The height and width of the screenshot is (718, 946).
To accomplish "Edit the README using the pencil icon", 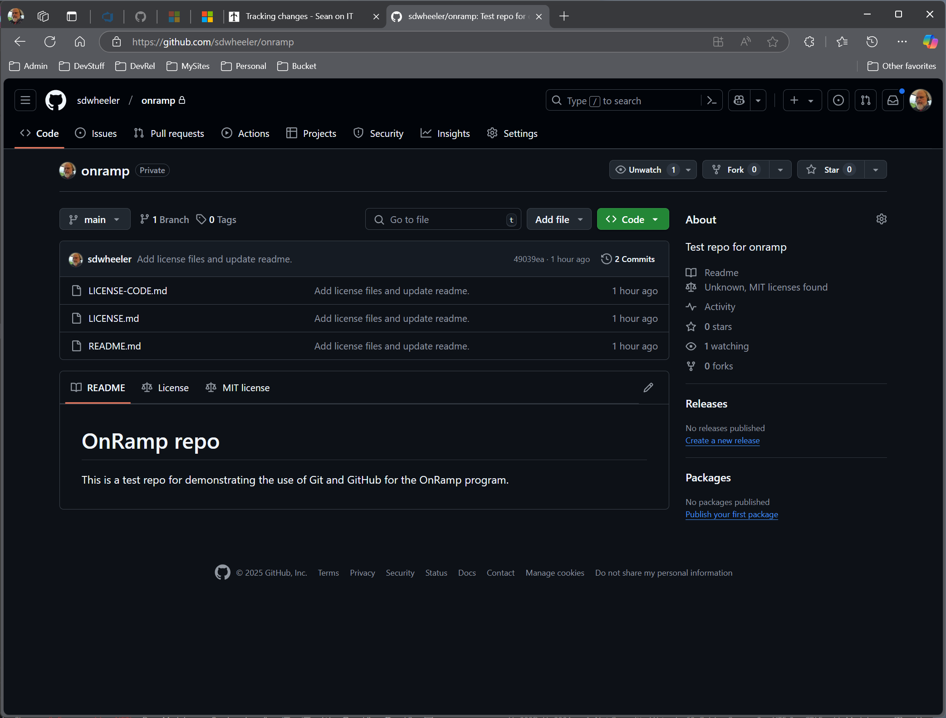I will click(648, 388).
